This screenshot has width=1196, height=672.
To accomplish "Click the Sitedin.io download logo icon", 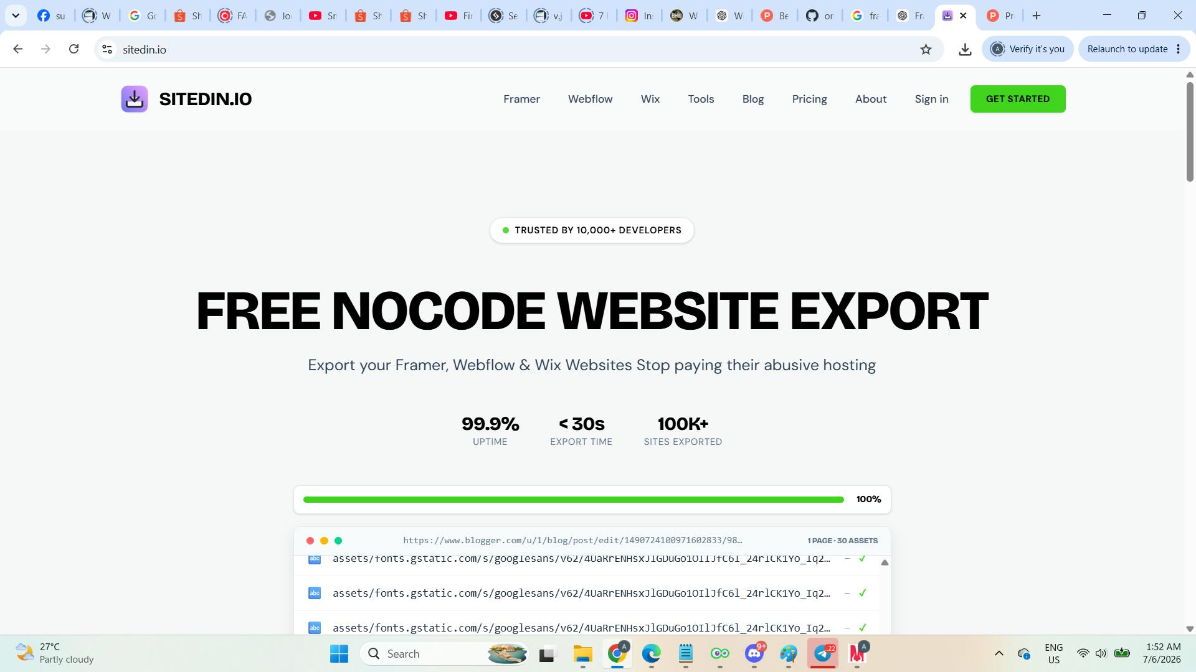I will click(134, 99).
